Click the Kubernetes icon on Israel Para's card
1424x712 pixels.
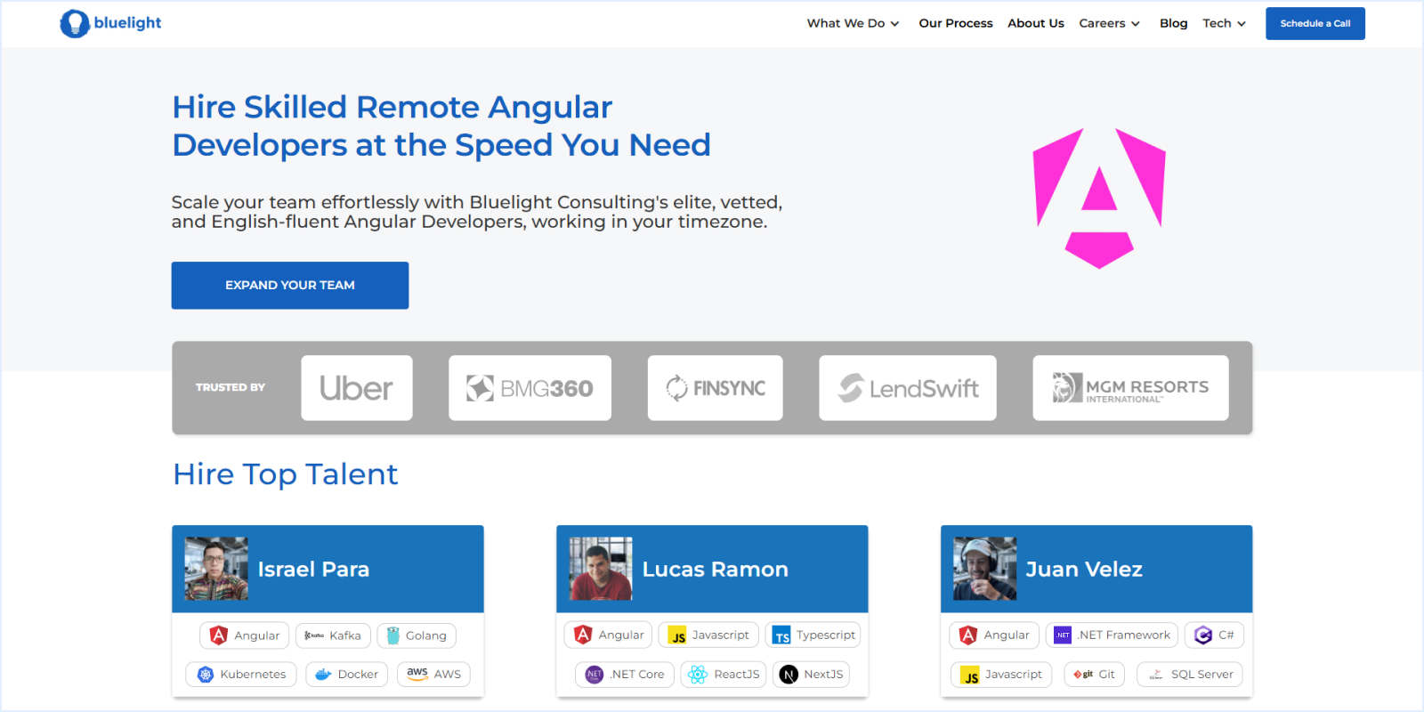coord(206,675)
